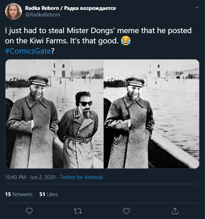Screen dimensions: 205x219
Task: Click the reply speech bubble icon
Action: (x=29, y=211)
